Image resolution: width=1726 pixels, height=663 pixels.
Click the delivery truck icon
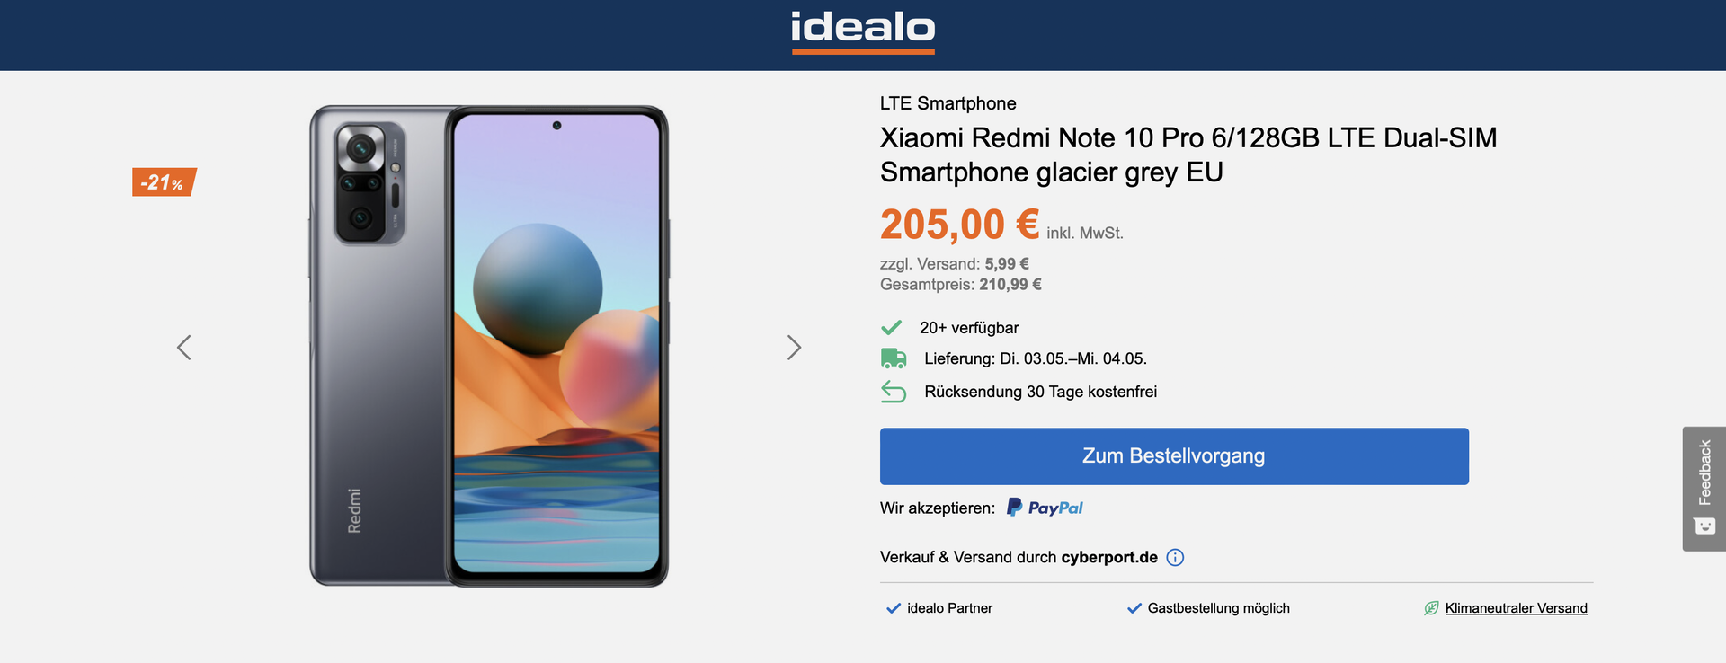point(894,358)
